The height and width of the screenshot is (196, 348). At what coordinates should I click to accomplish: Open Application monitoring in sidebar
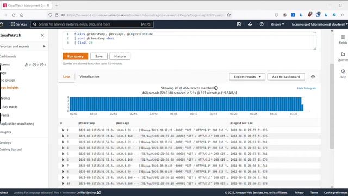coord(17,124)
